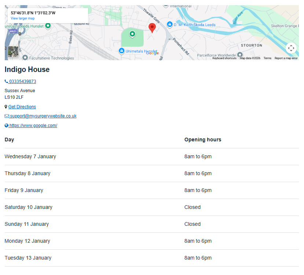Open the https://www.google.com/ website link
Image resolution: width=304 pixels, height=275 pixels.
click(x=31, y=126)
